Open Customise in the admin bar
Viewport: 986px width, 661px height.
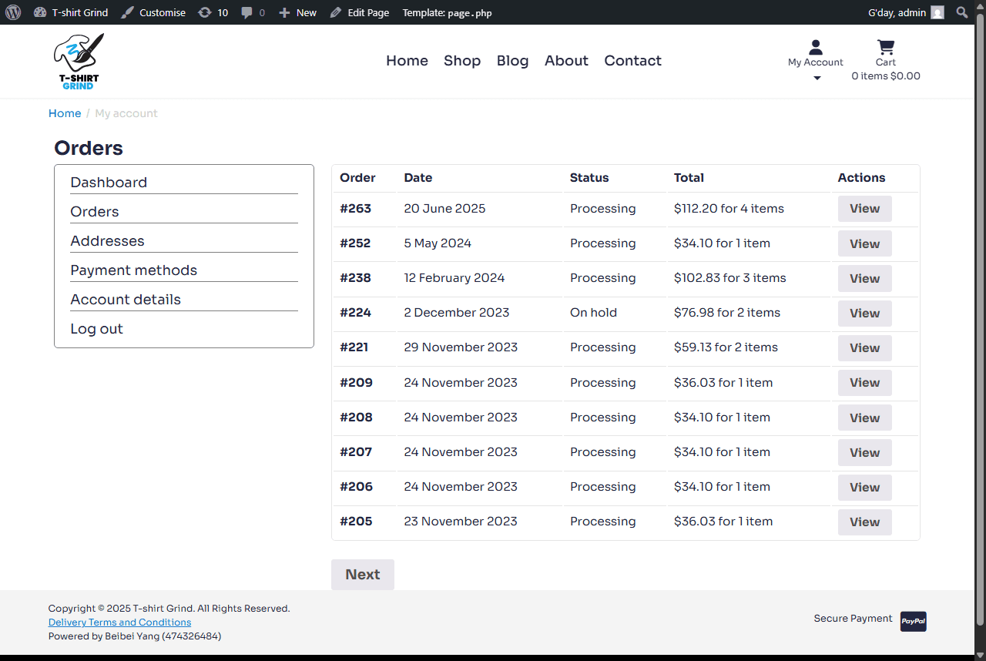[153, 12]
